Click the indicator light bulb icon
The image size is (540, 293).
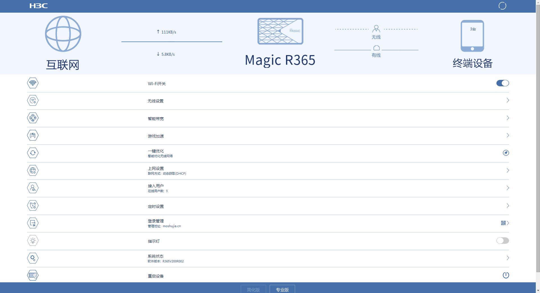tap(33, 240)
